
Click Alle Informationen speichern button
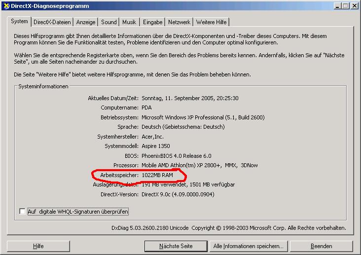point(248,246)
